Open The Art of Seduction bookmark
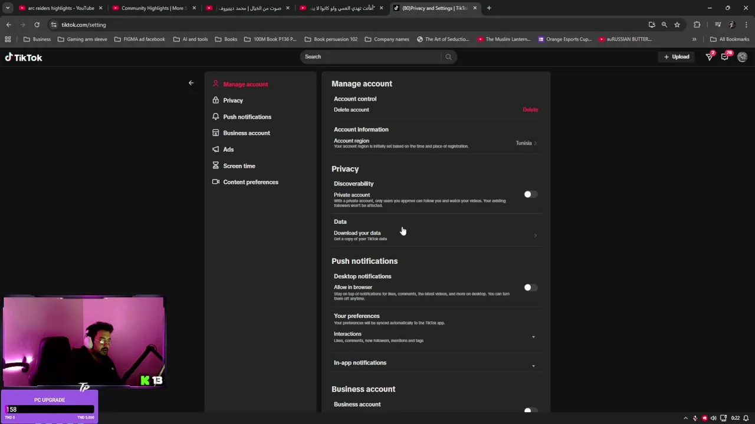This screenshot has height=424, width=755. [x=443, y=39]
